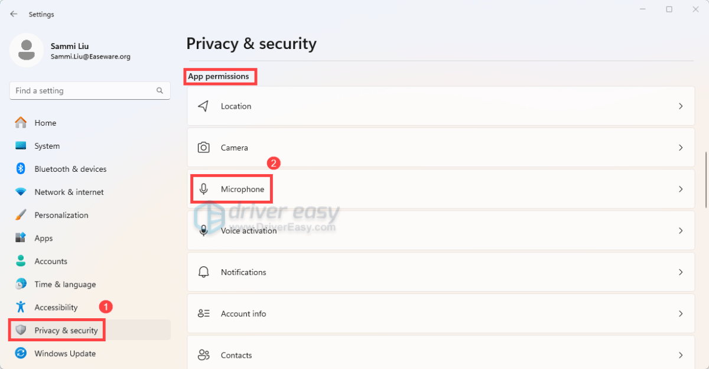Click the search magnifier icon

coord(160,91)
